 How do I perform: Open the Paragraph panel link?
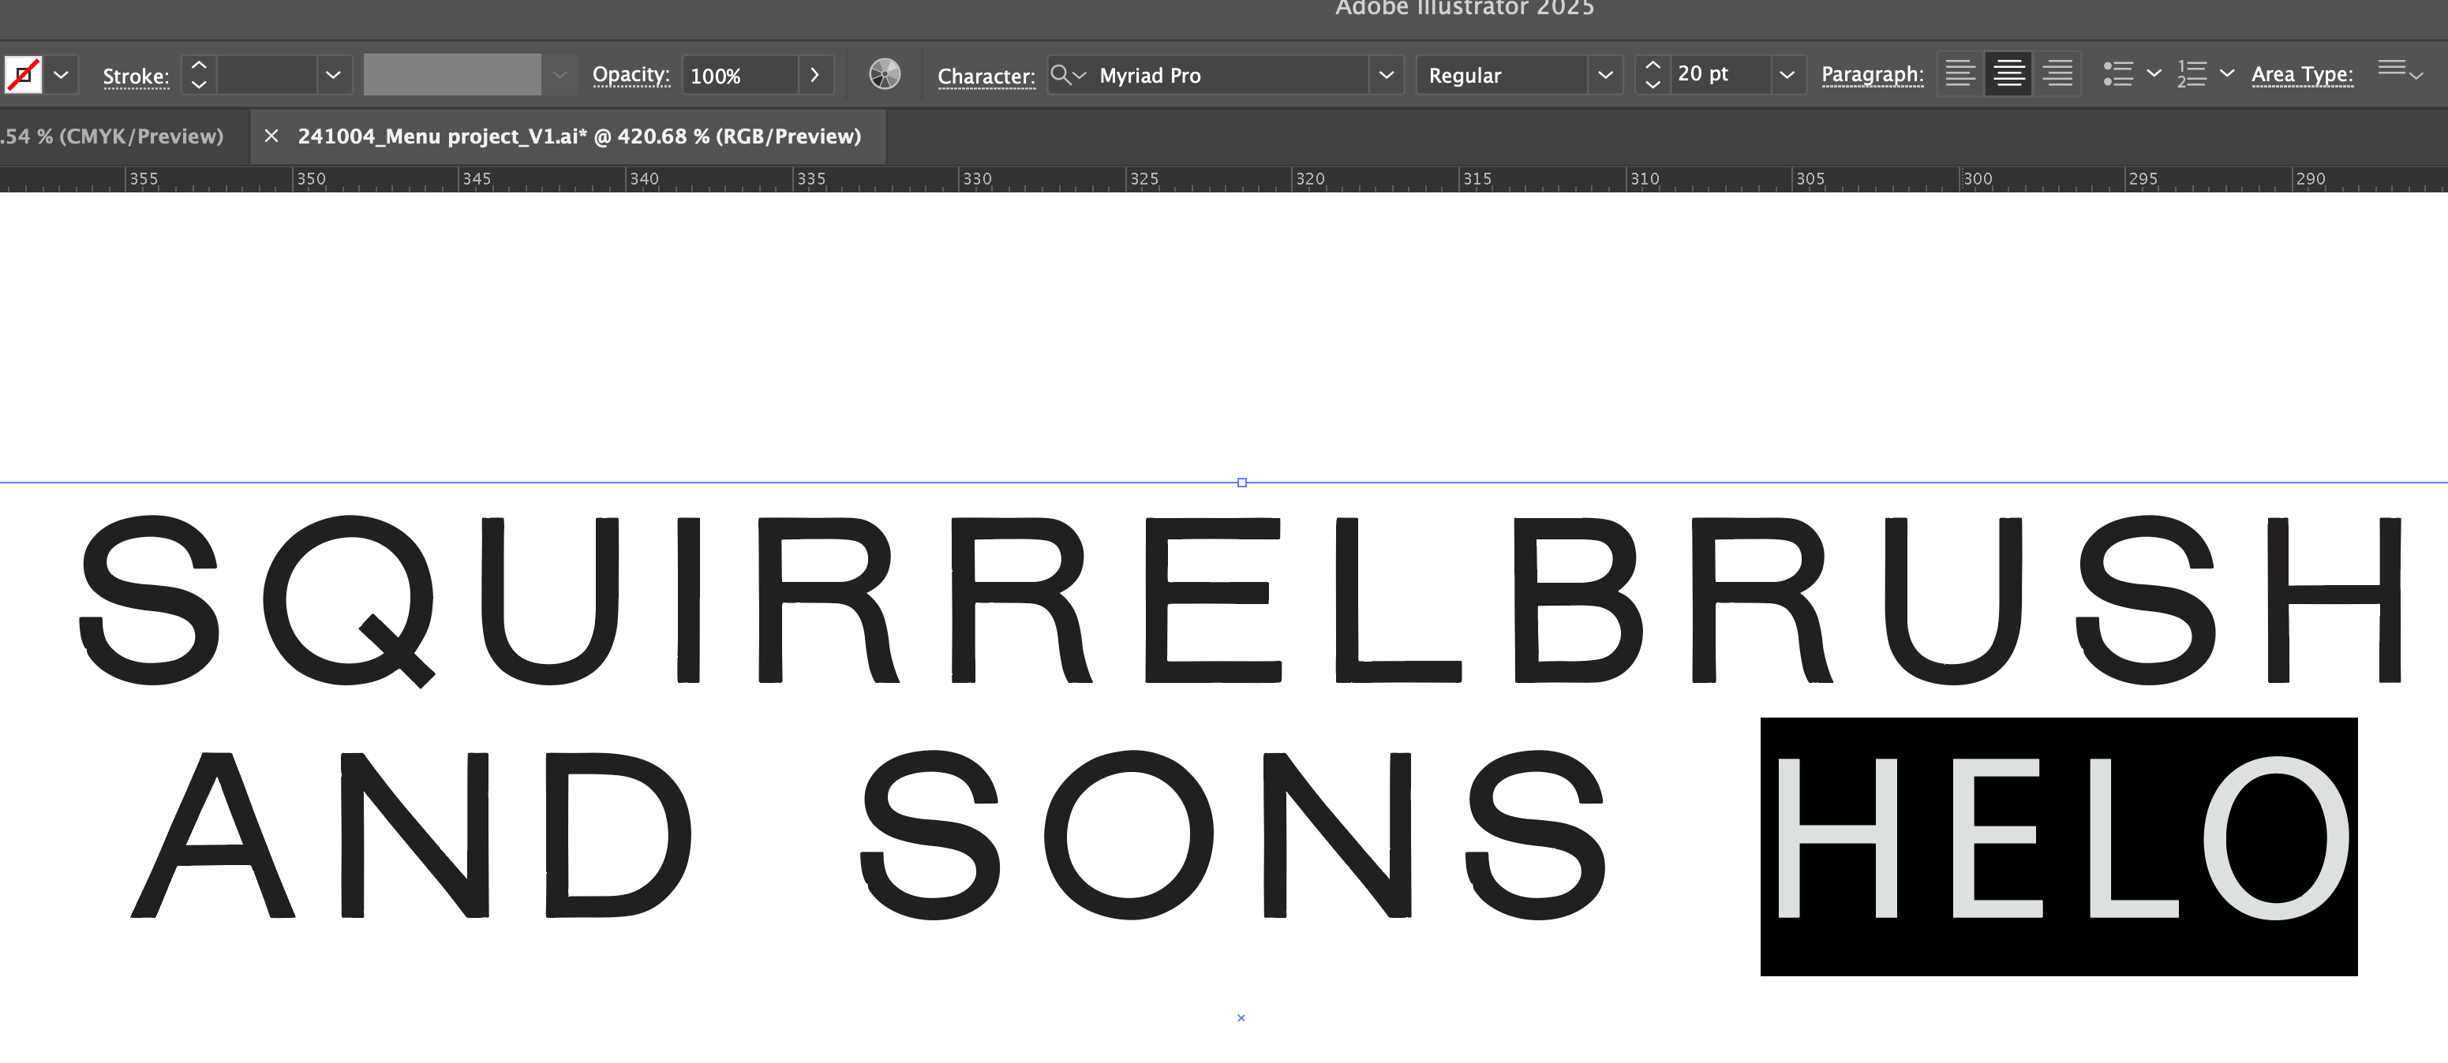[1871, 75]
